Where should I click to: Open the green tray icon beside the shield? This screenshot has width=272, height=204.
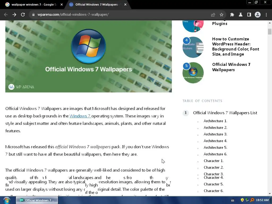247,200
